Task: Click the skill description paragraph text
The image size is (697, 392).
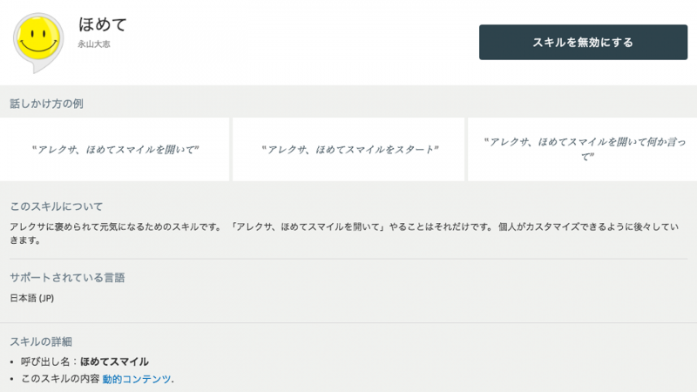Action: (344, 233)
